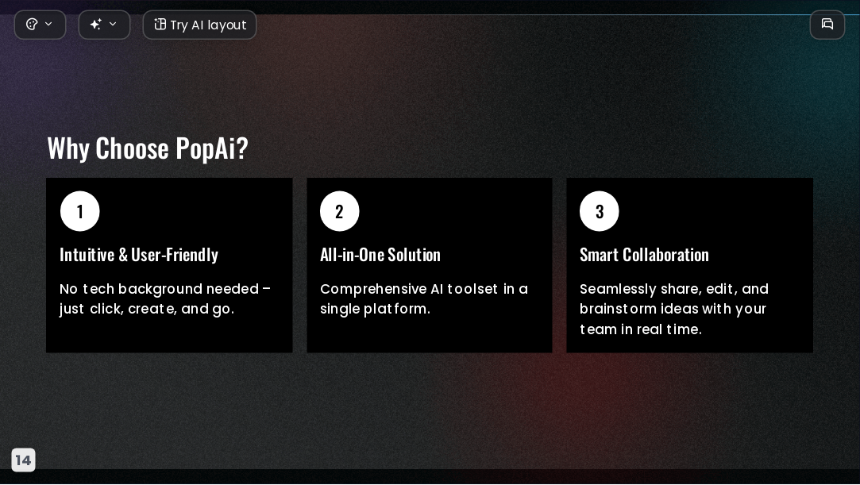Viewport: 860px width, 485px height.
Task: Select the Comprehensive AI toolset text
Action: (424, 298)
